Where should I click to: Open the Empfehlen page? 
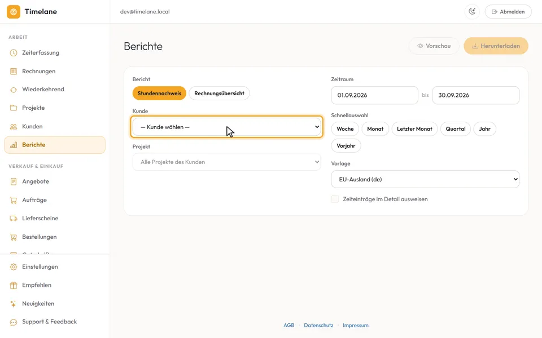pyautogui.click(x=55, y=285)
